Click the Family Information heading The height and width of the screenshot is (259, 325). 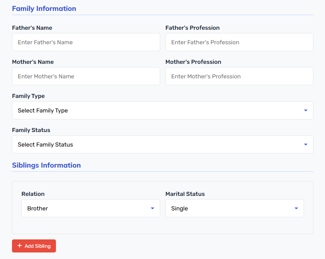click(44, 9)
